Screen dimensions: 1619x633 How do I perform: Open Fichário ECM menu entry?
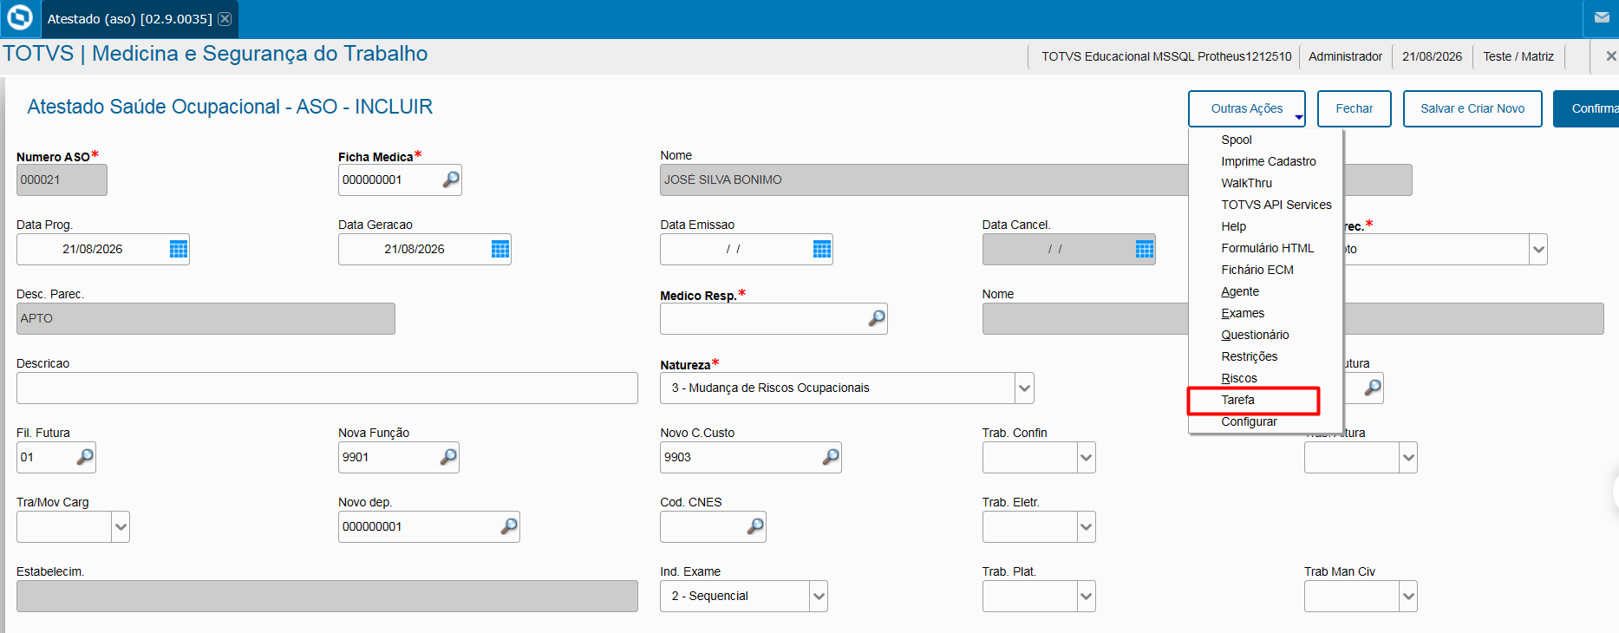click(x=1257, y=270)
